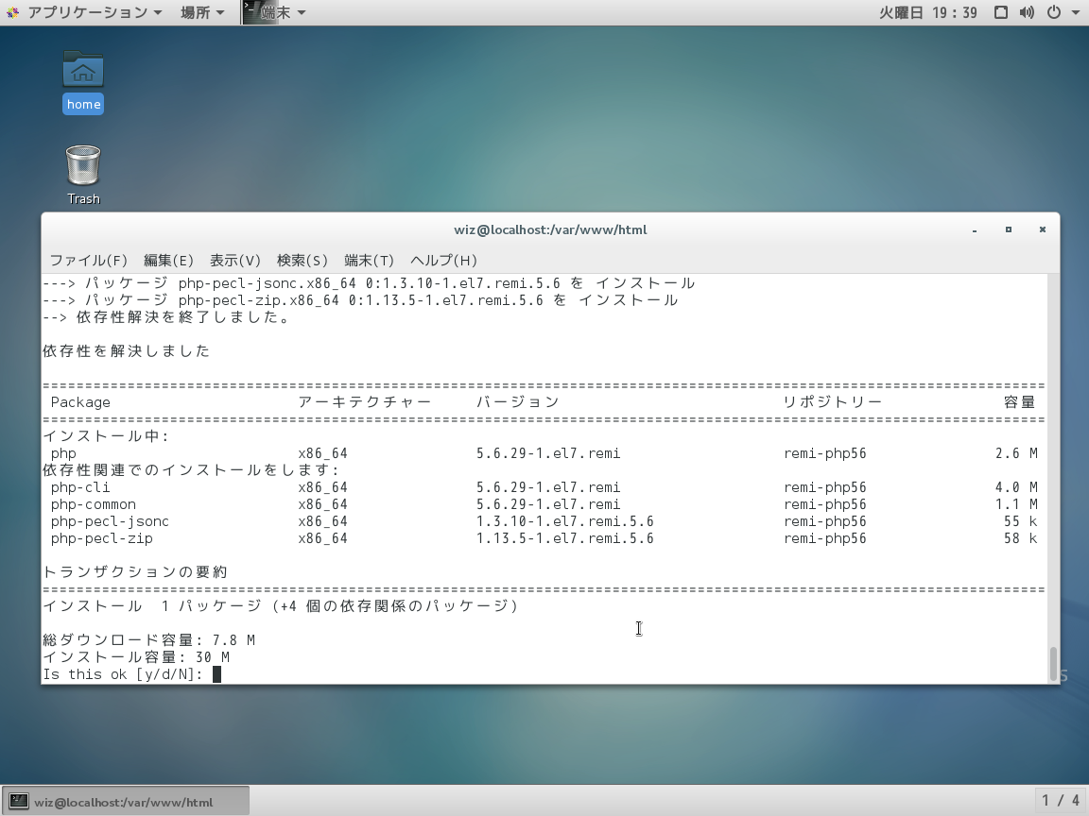
Task: Open the accessibility/screen icon in the system tray
Action: (1001, 12)
